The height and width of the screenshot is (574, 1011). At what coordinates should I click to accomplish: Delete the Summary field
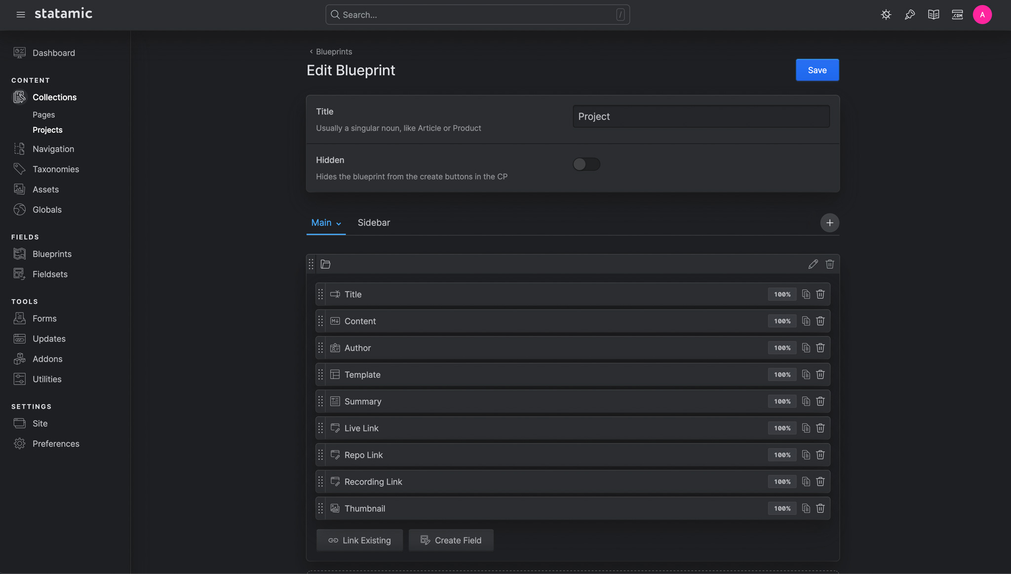820,401
